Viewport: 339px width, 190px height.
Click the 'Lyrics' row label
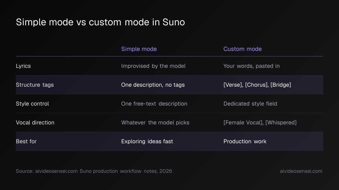tap(23, 66)
